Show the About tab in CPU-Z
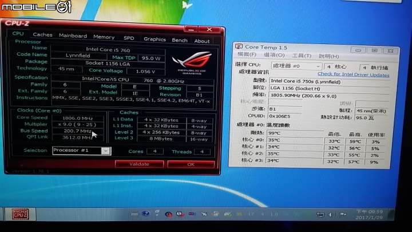Screen dimensions: 412x232 coord(202,41)
